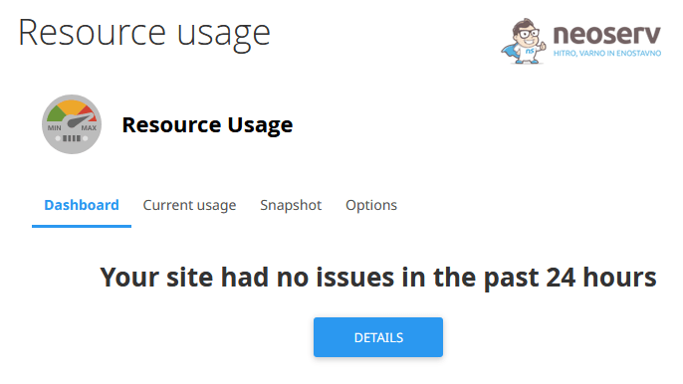Select the Snapshot tab
Screen dimensions: 683x384
tap(291, 205)
